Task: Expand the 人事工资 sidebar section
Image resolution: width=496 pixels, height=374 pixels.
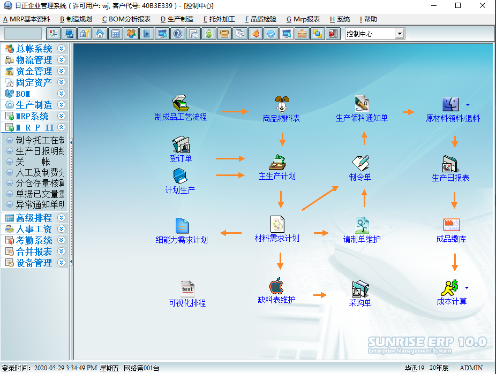Action: pyautogui.click(x=61, y=229)
